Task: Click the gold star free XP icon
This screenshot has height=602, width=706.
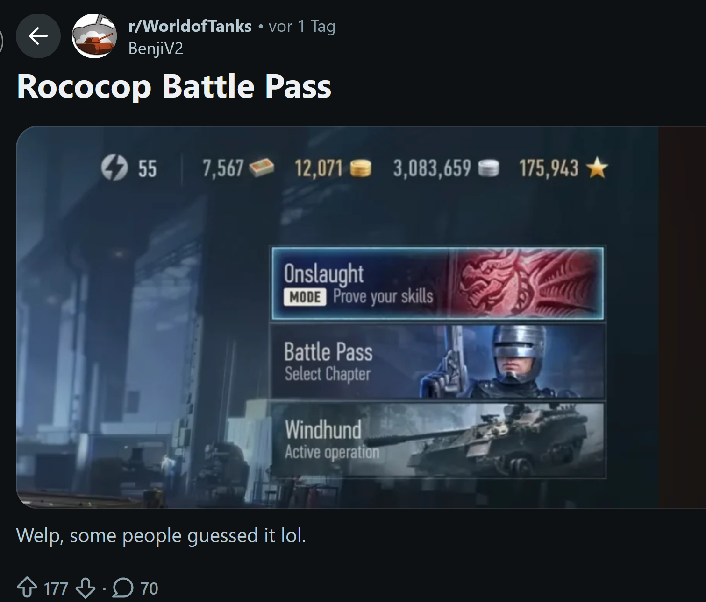Action: tap(597, 168)
